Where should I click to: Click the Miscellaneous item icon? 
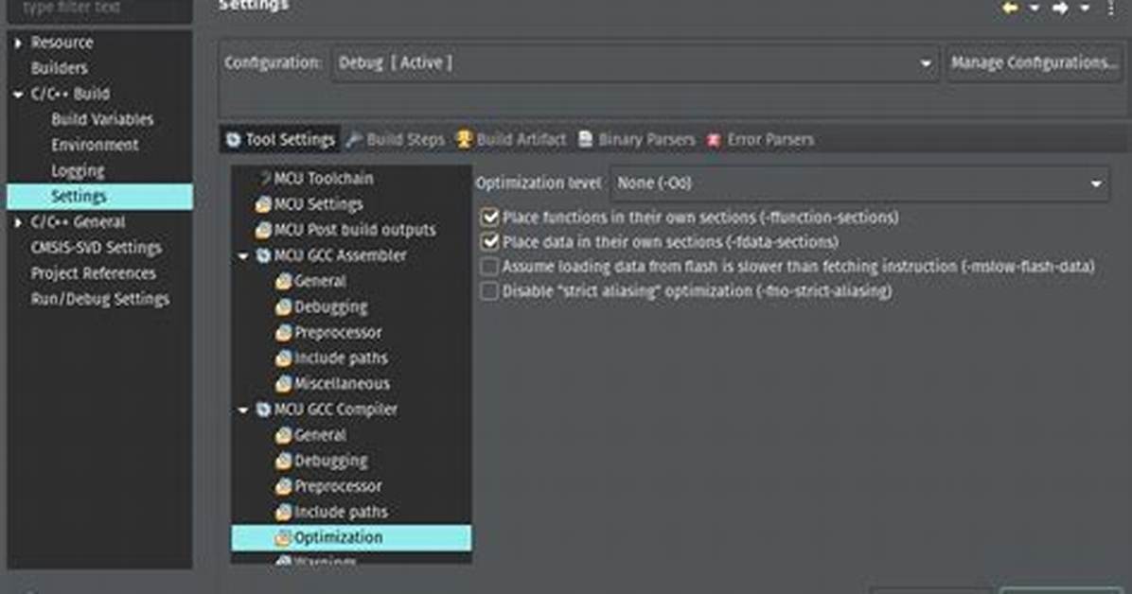[284, 384]
